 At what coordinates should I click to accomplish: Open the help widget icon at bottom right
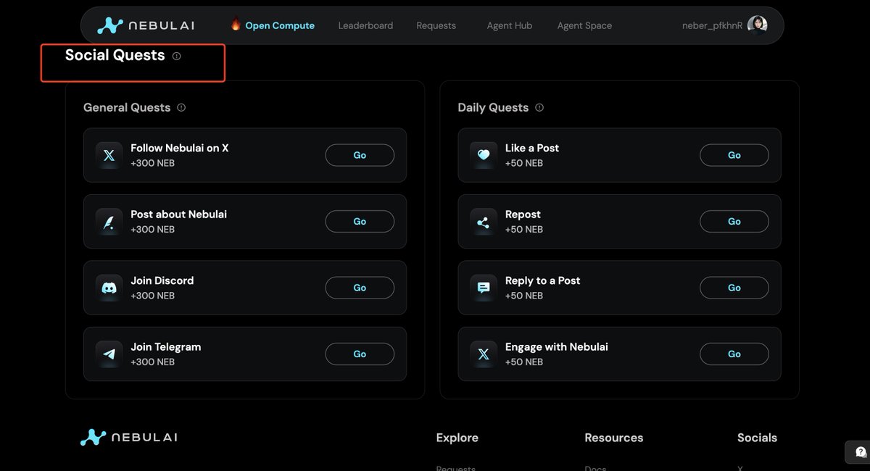[x=859, y=451]
